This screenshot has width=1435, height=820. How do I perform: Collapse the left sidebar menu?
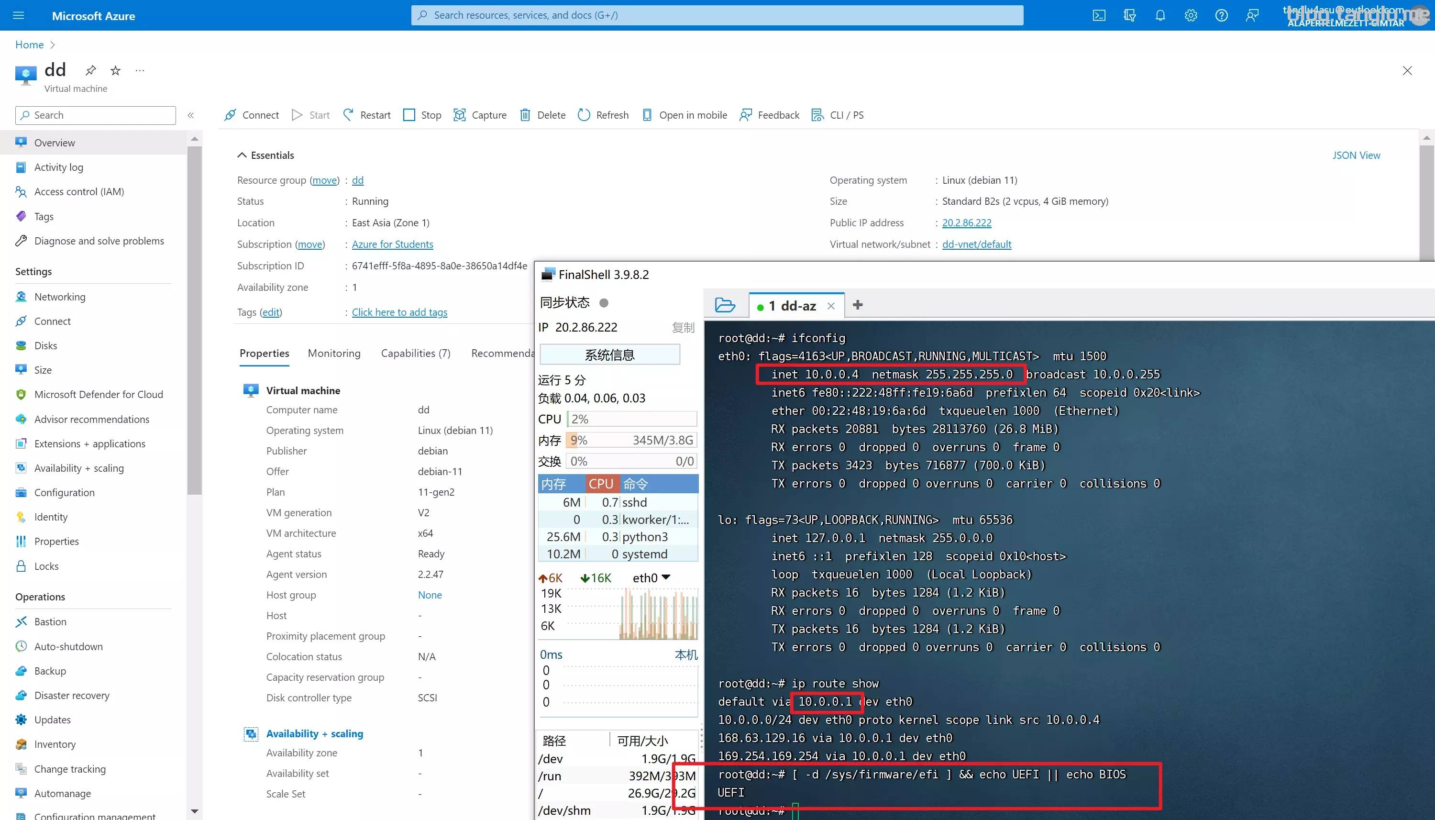pos(191,115)
